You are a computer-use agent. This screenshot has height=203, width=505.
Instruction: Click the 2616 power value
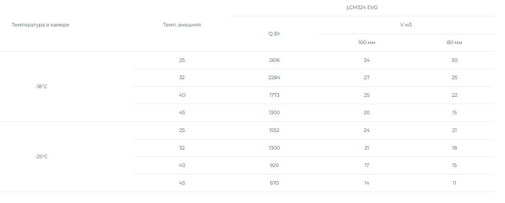(x=274, y=60)
